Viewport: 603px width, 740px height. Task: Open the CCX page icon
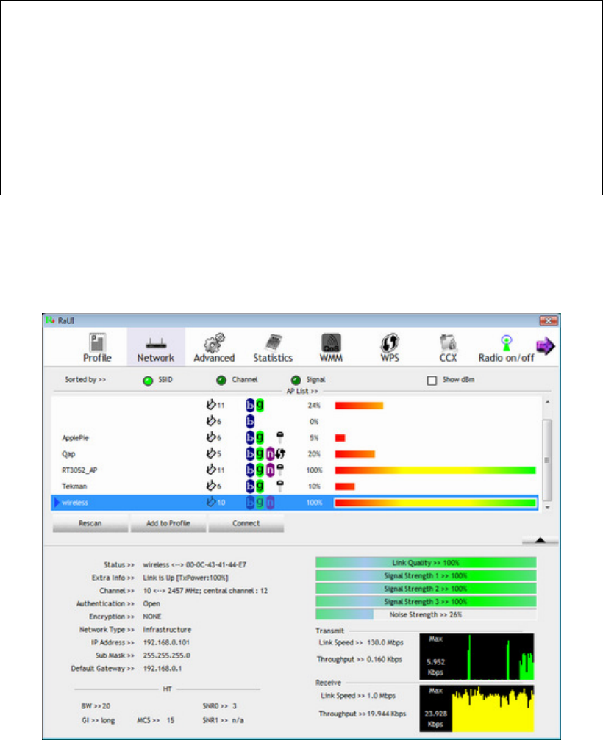click(448, 342)
